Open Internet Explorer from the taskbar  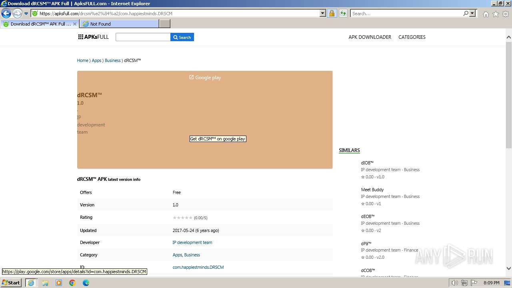click(31, 283)
